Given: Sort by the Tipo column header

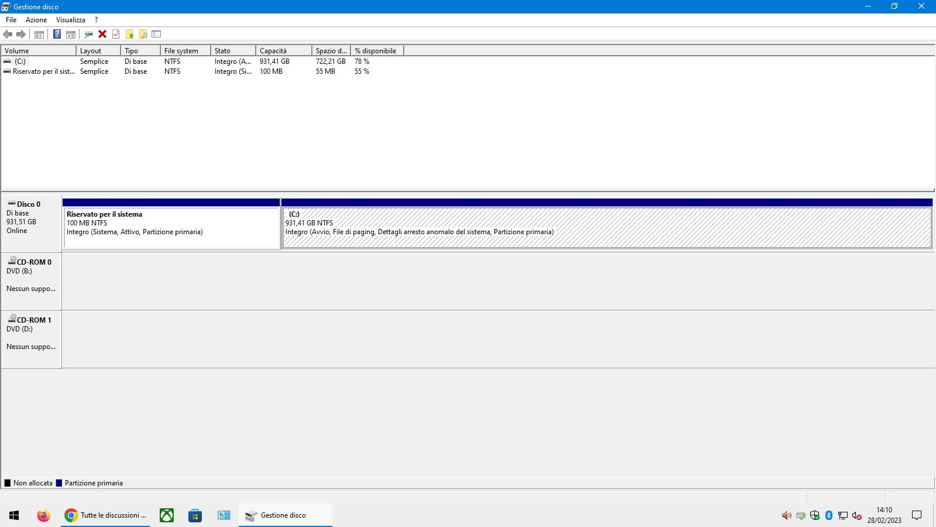Looking at the screenshot, I should click(140, 51).
